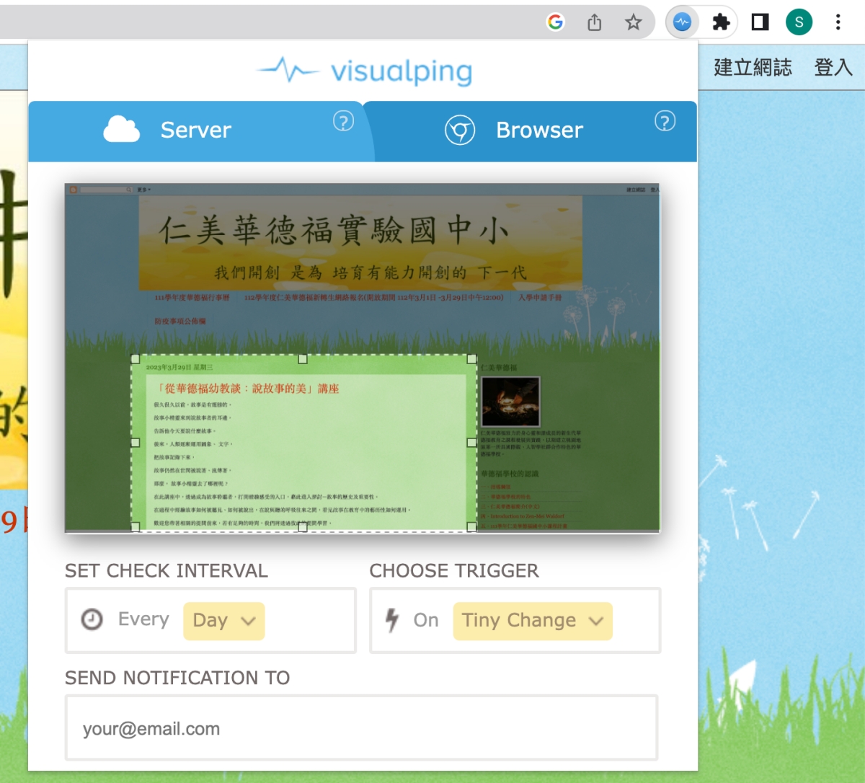The height and width of the screenshot is (783, 865).
Task: Click the lightning bolt trigger icon
Action: pos(391,620)
